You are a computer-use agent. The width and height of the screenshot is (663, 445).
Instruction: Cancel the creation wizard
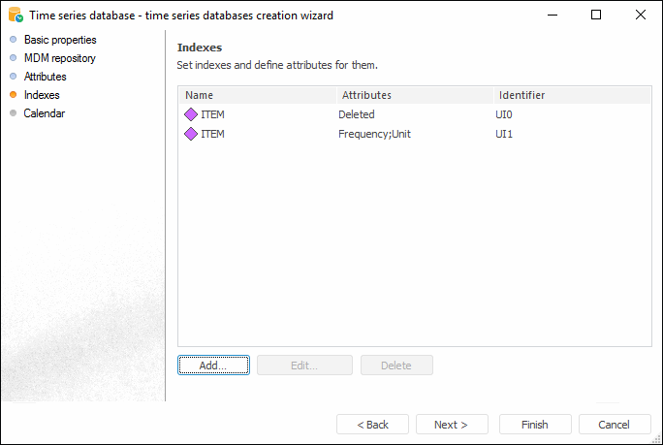coord(614,425)
